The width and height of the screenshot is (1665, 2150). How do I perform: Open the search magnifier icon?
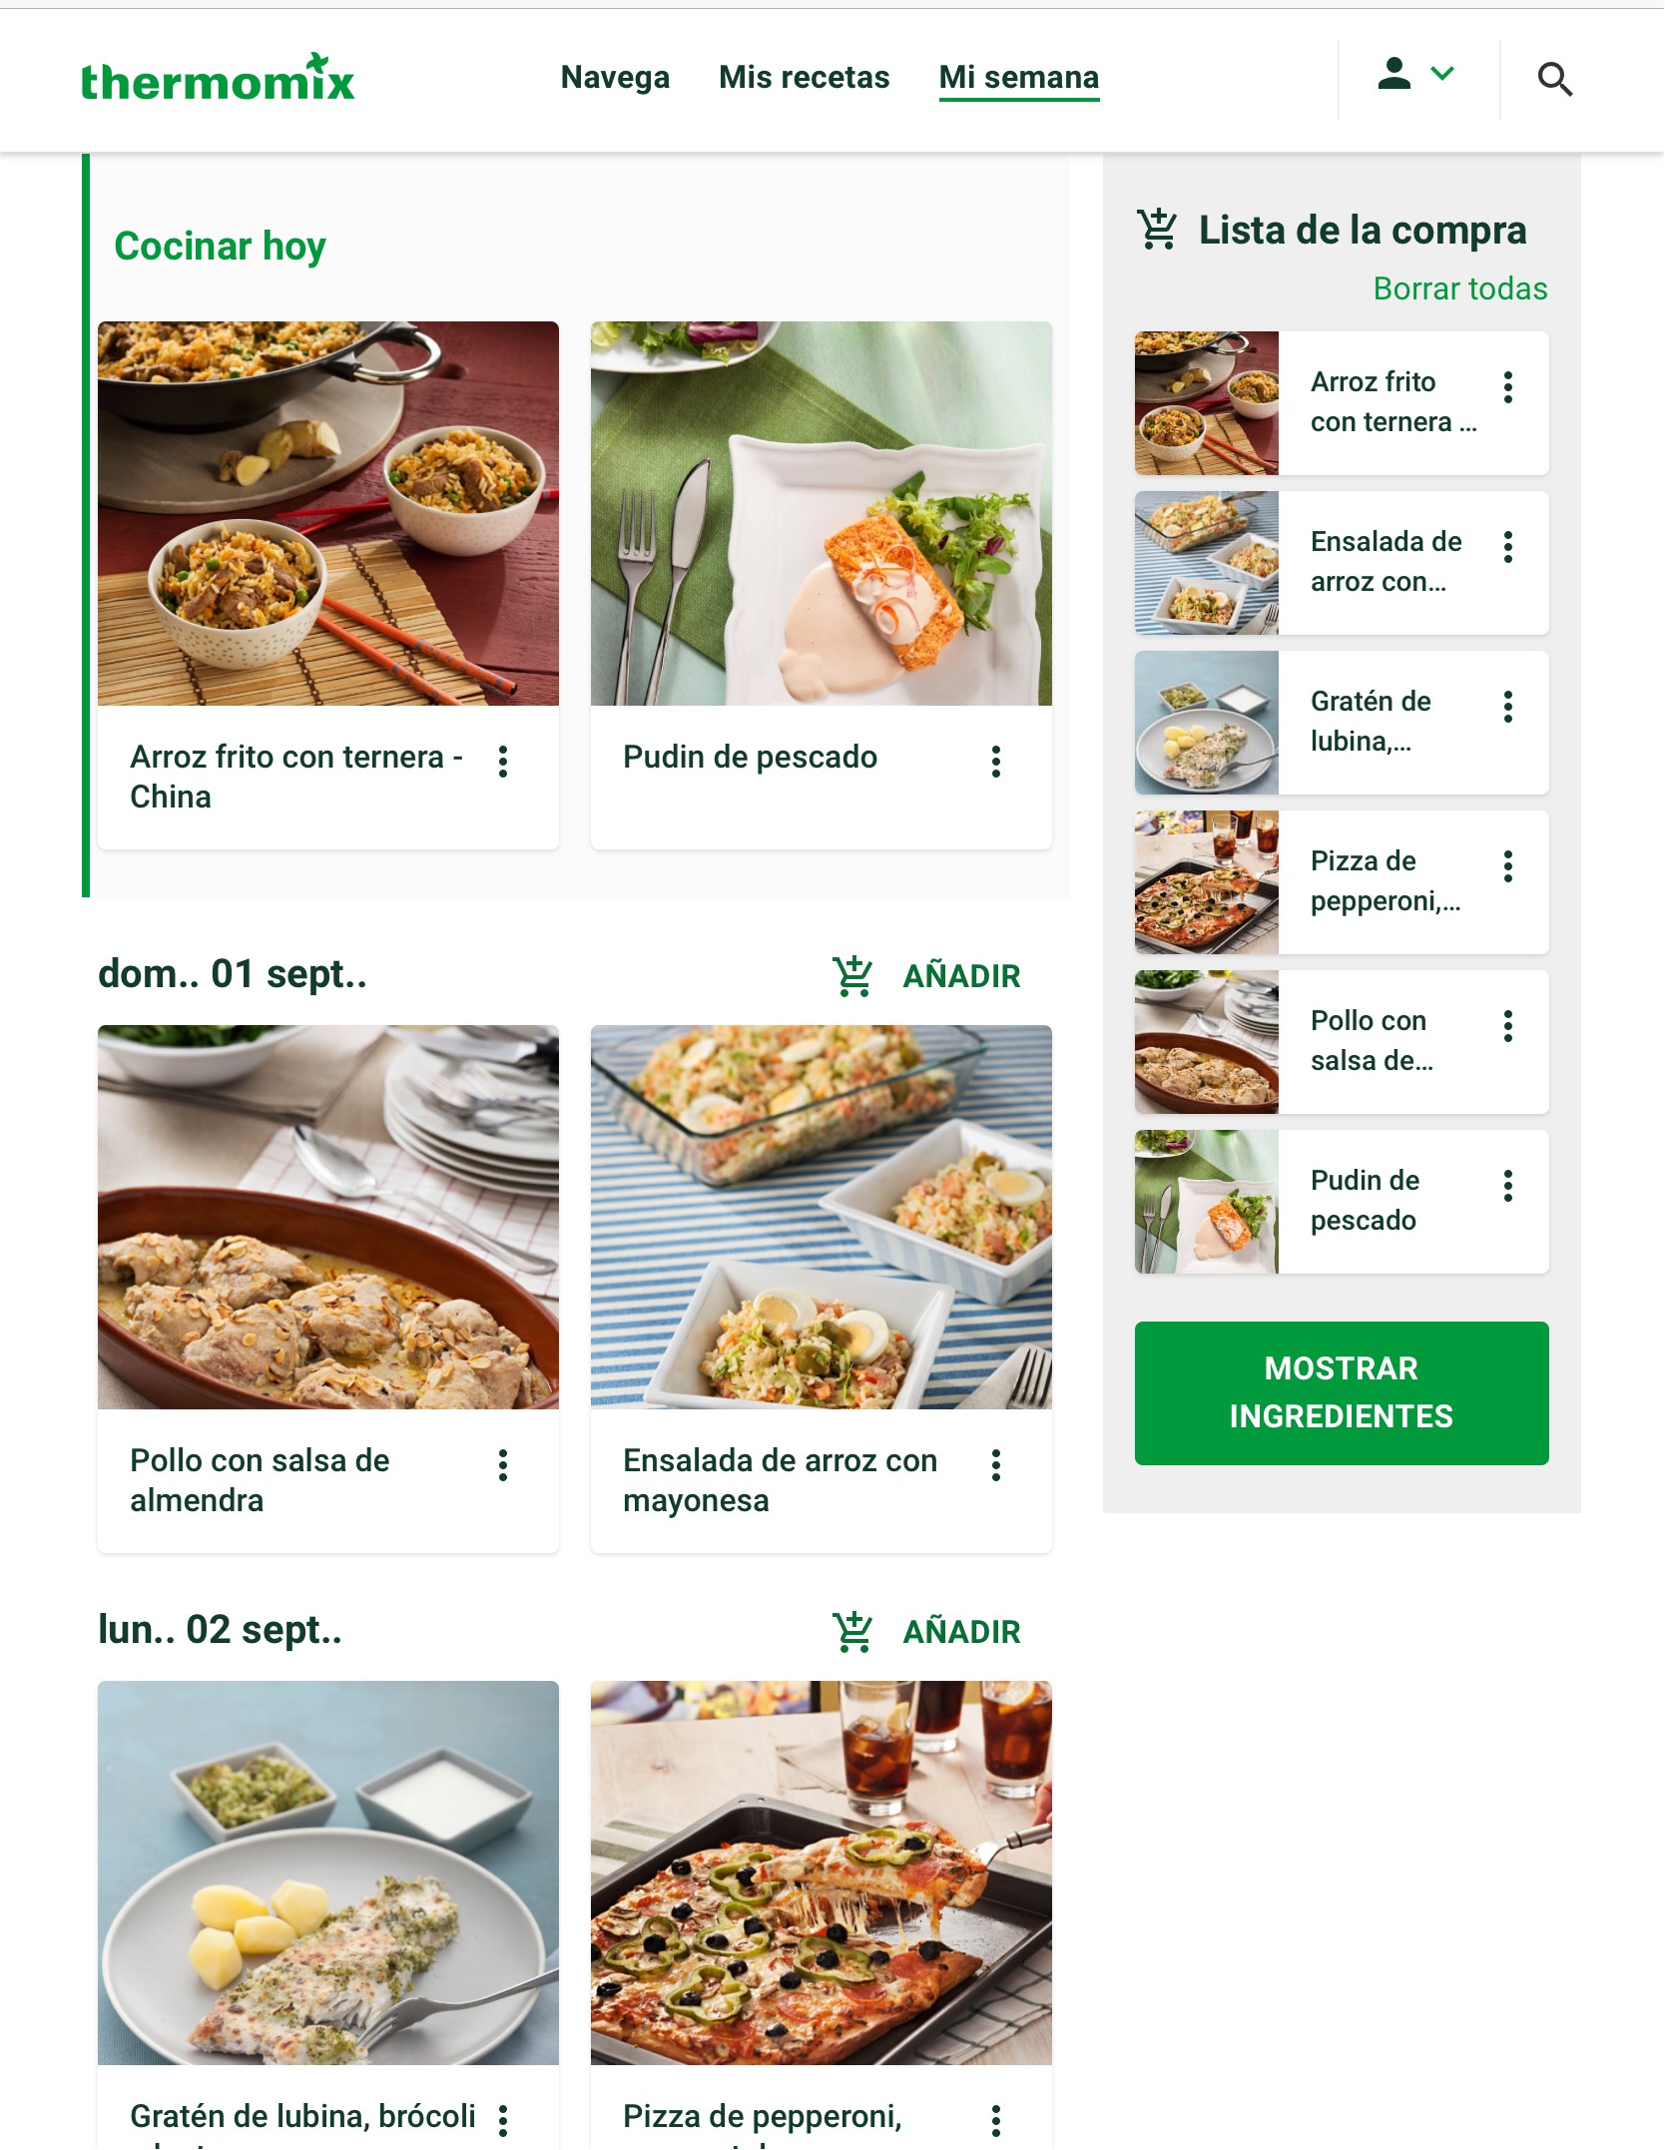click(x=1554, y=79)
